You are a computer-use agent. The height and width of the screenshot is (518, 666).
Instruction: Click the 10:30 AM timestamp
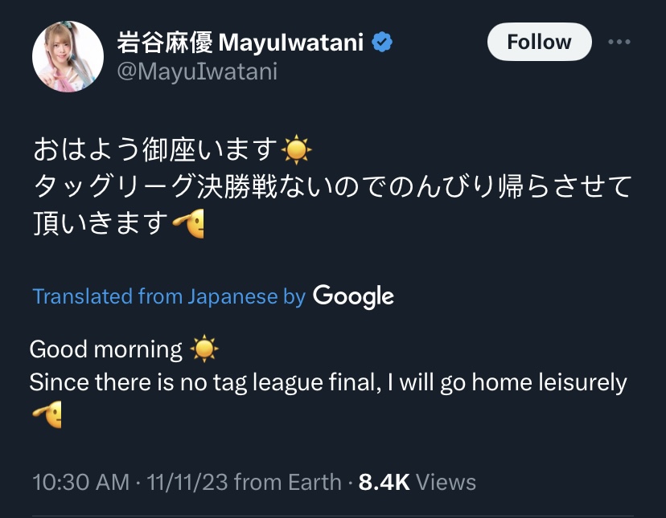80,482
